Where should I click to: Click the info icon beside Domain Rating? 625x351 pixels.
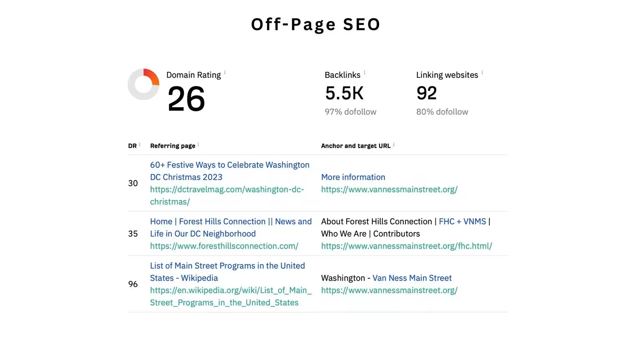tap(225, 72)
